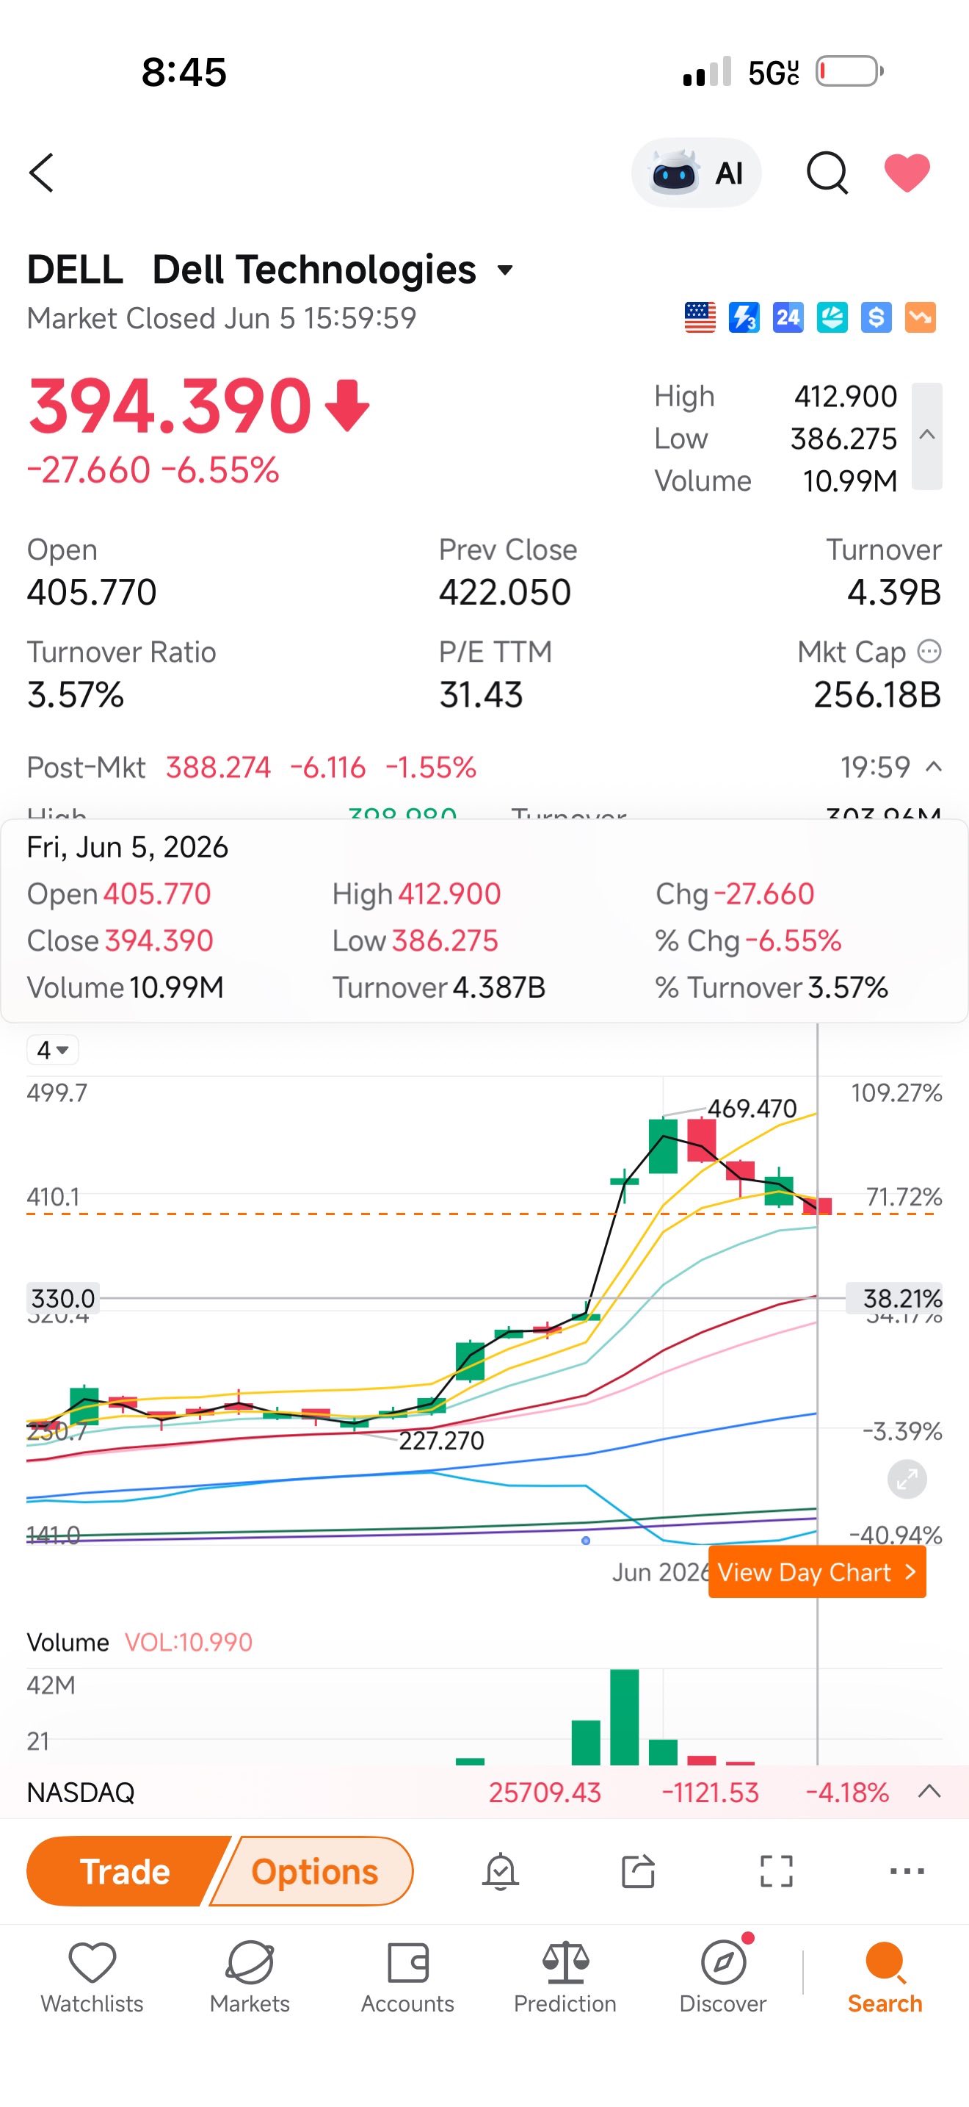Tap the current price 394.390

170,406
